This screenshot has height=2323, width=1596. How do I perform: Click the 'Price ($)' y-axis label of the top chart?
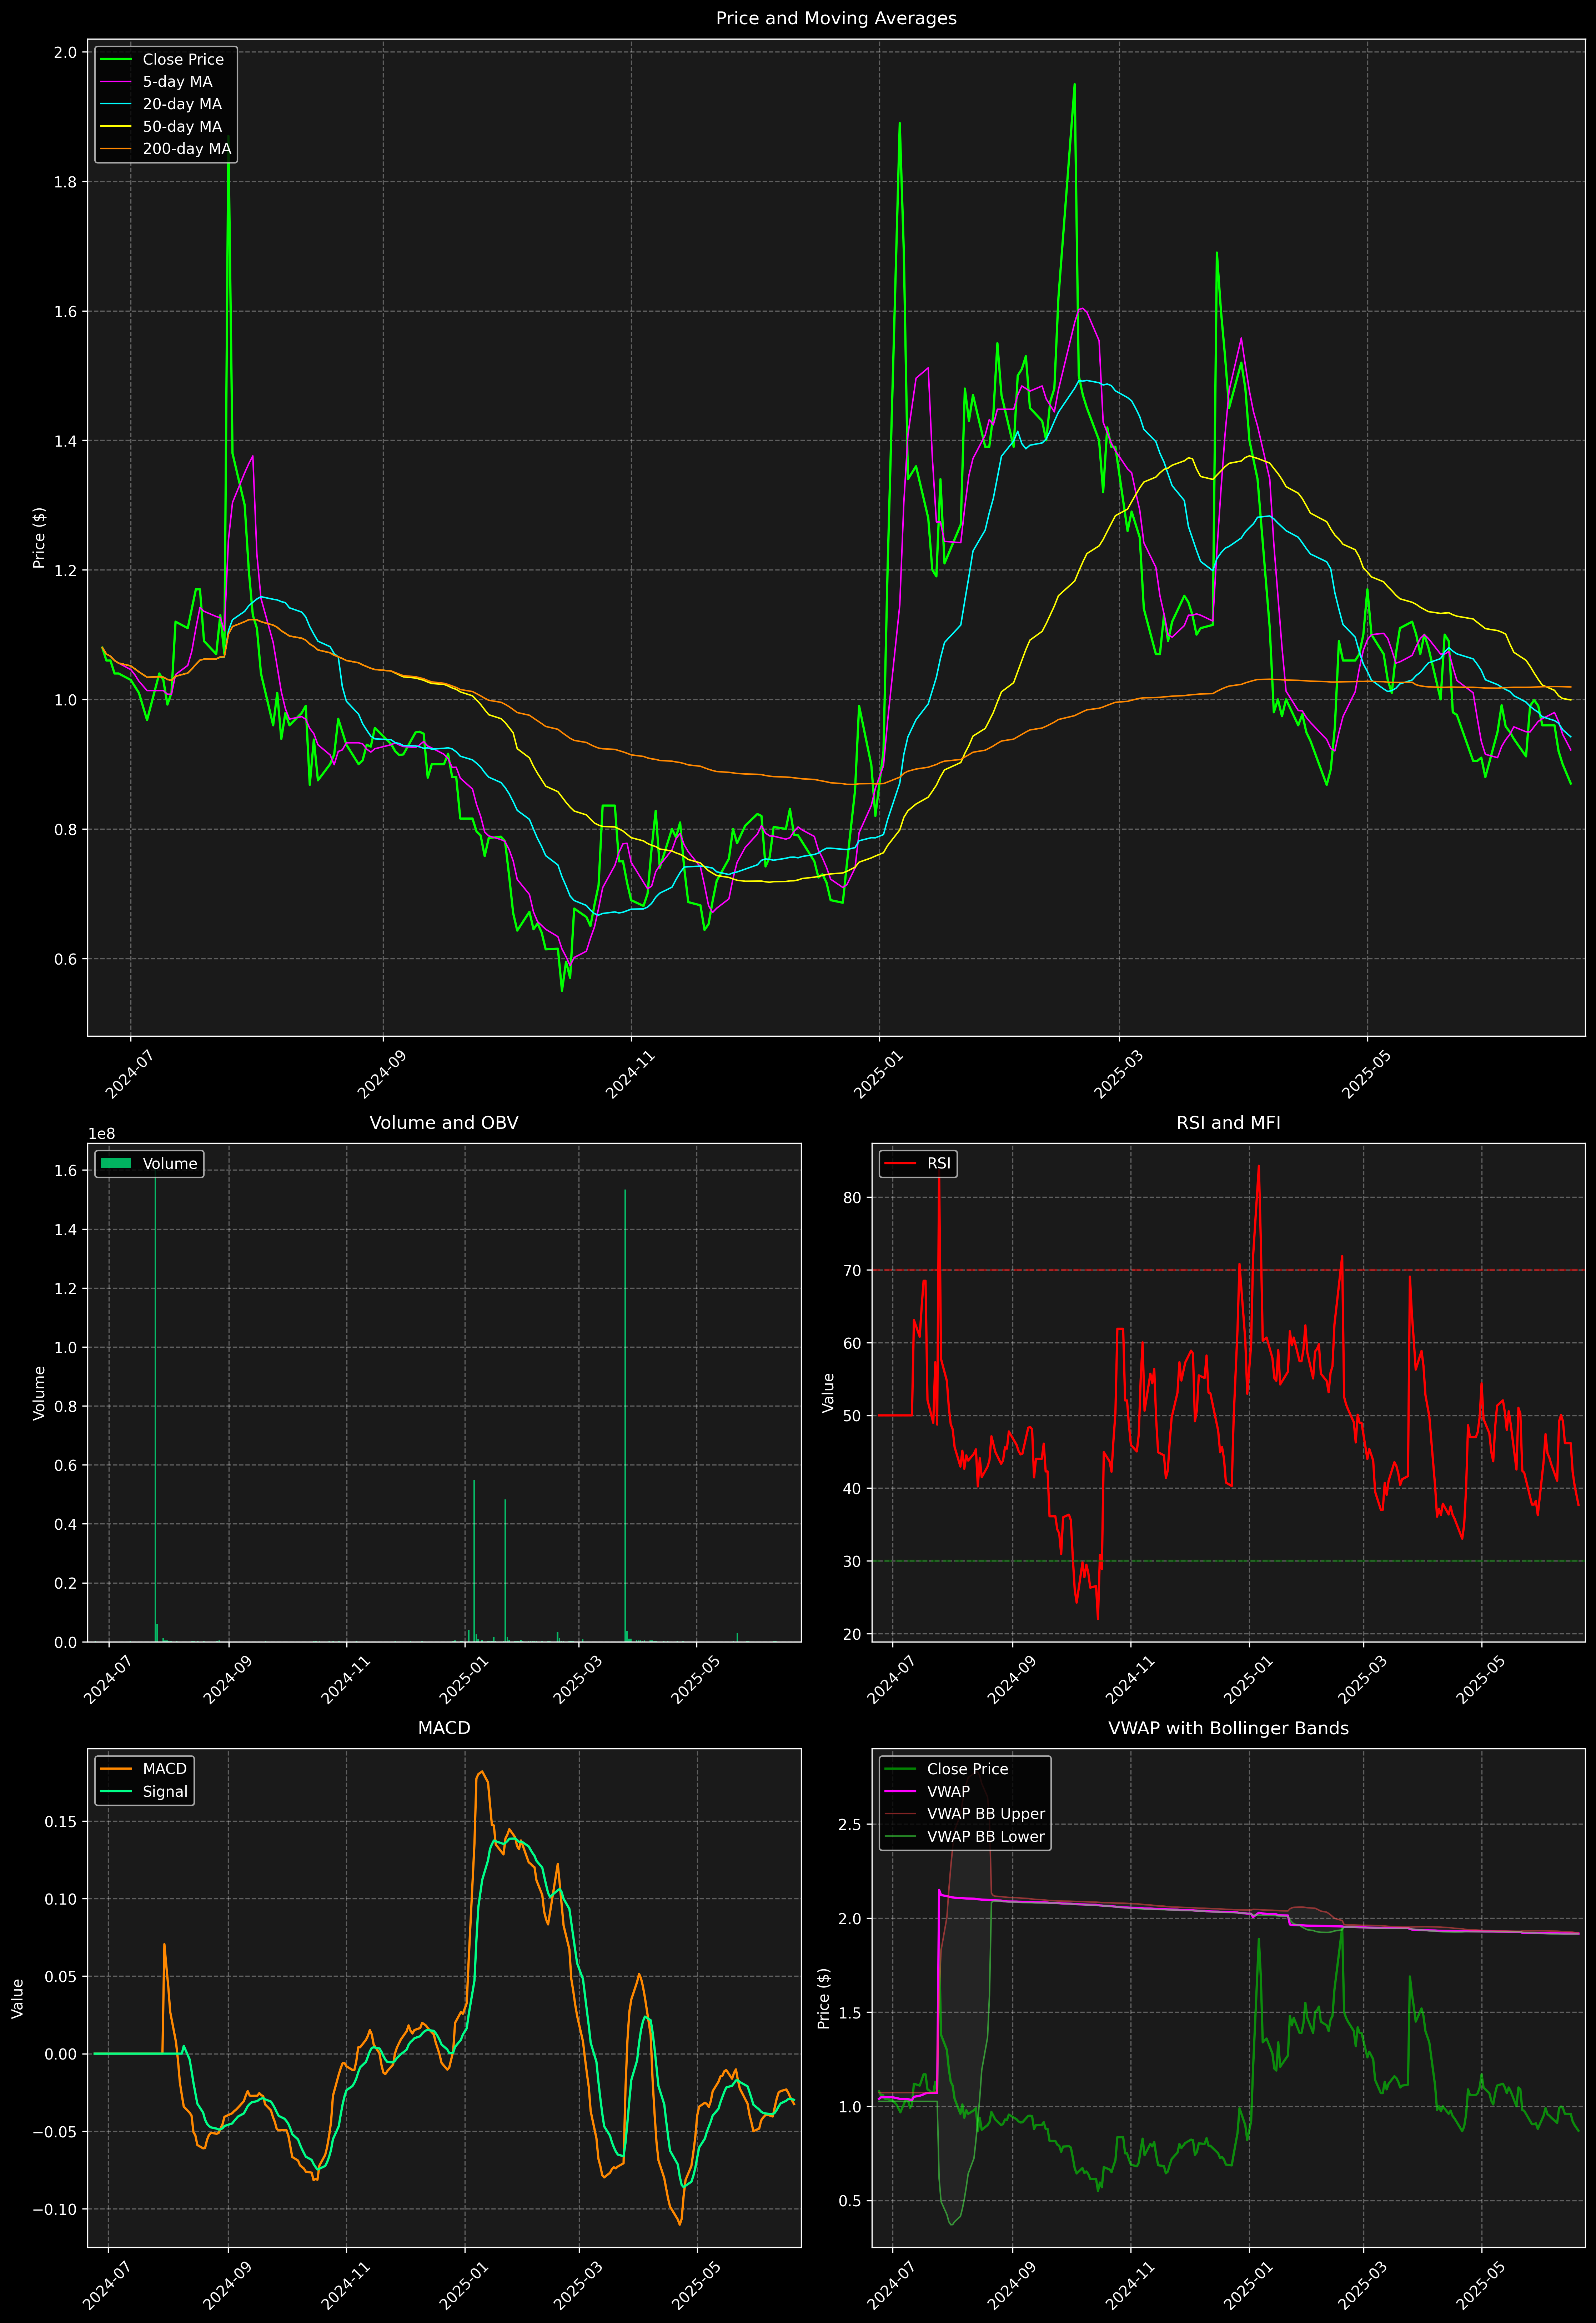coord(39,538)
